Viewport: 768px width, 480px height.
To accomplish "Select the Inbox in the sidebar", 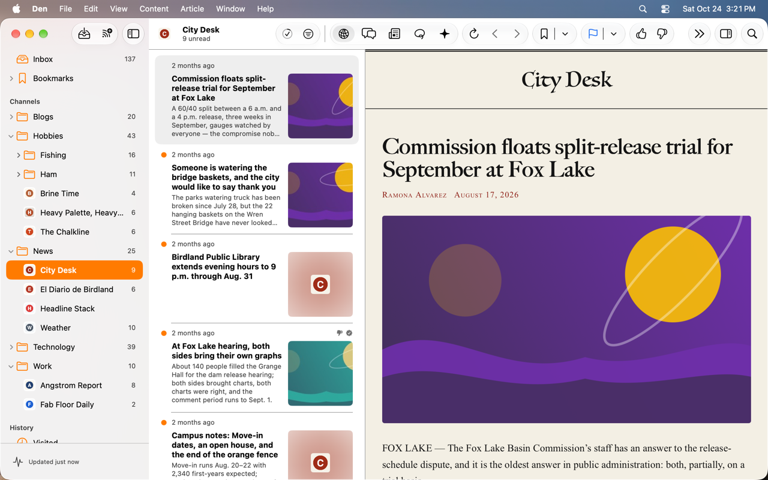I will pyautogui.click(x=74, y=59).
